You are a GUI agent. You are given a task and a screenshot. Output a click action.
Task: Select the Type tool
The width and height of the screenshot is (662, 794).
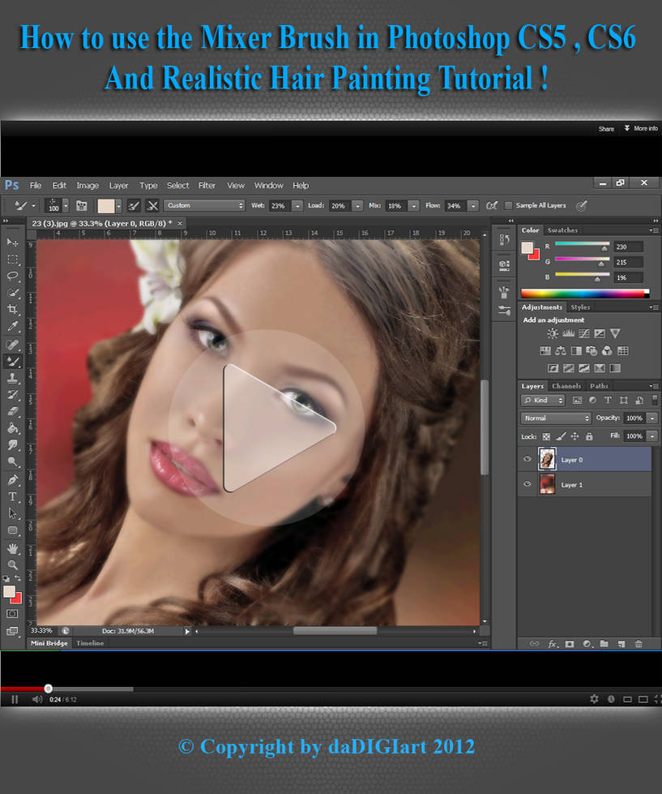[x=12, y=497]
